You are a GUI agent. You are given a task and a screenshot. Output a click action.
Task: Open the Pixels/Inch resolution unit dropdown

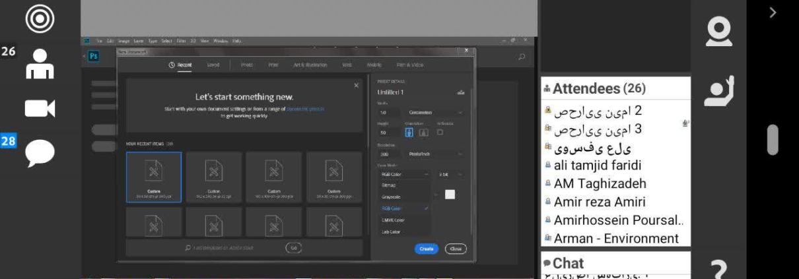click(435, 154)
